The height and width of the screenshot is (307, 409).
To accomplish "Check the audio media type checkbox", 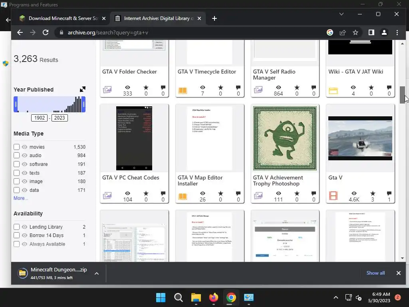I will point(16,155).
